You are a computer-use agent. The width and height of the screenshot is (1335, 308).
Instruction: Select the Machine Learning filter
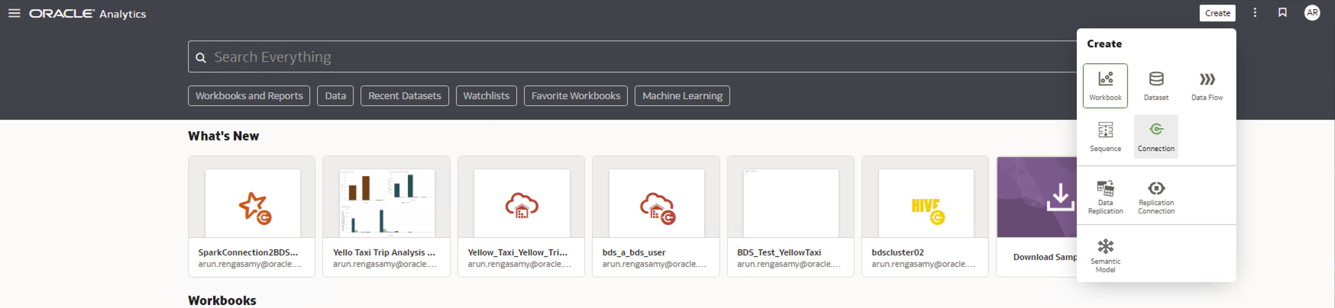[683, 96]
